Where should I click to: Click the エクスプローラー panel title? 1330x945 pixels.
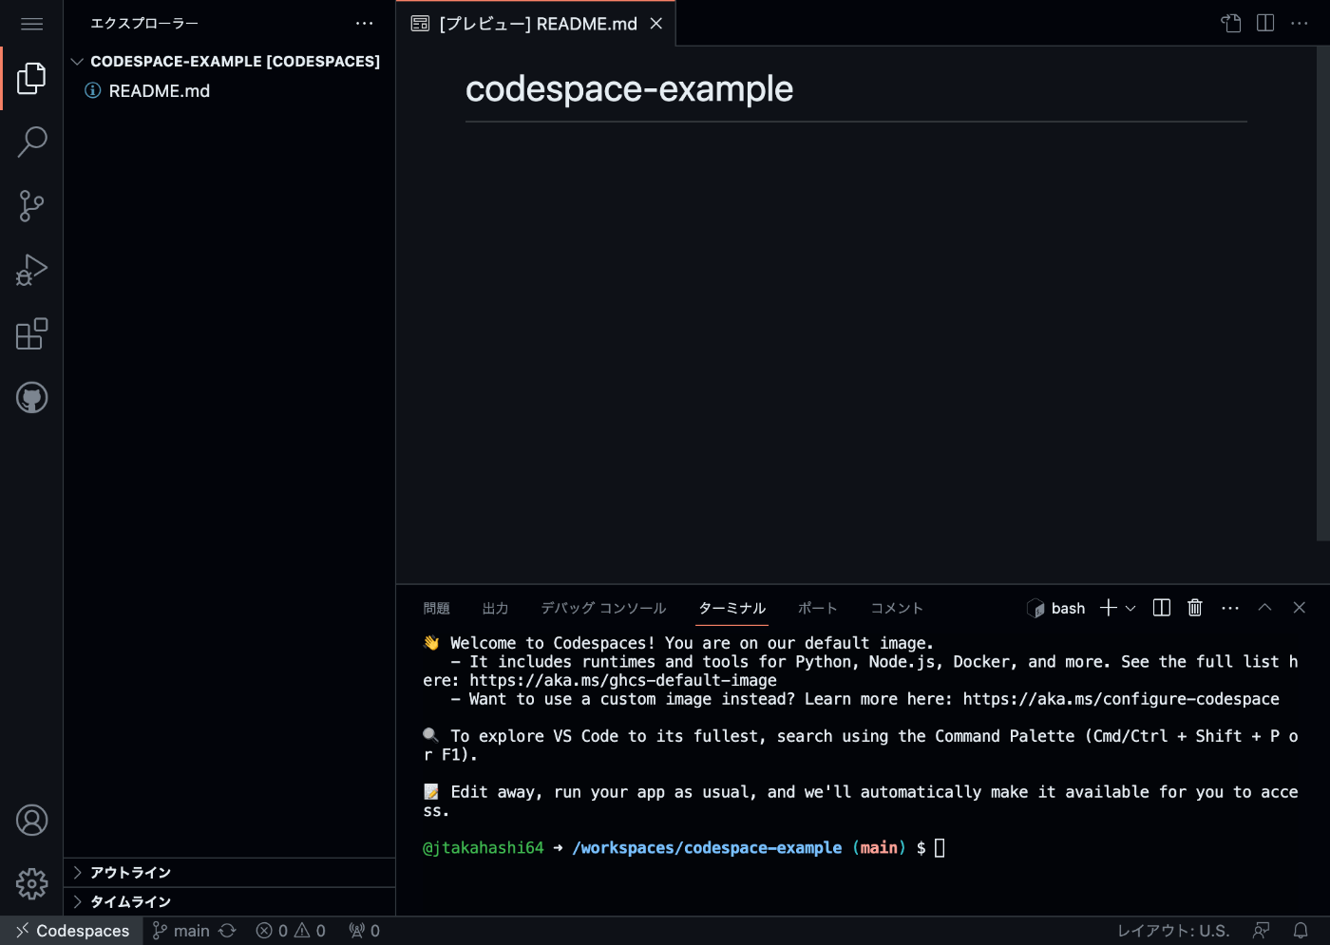pos(144,24)
